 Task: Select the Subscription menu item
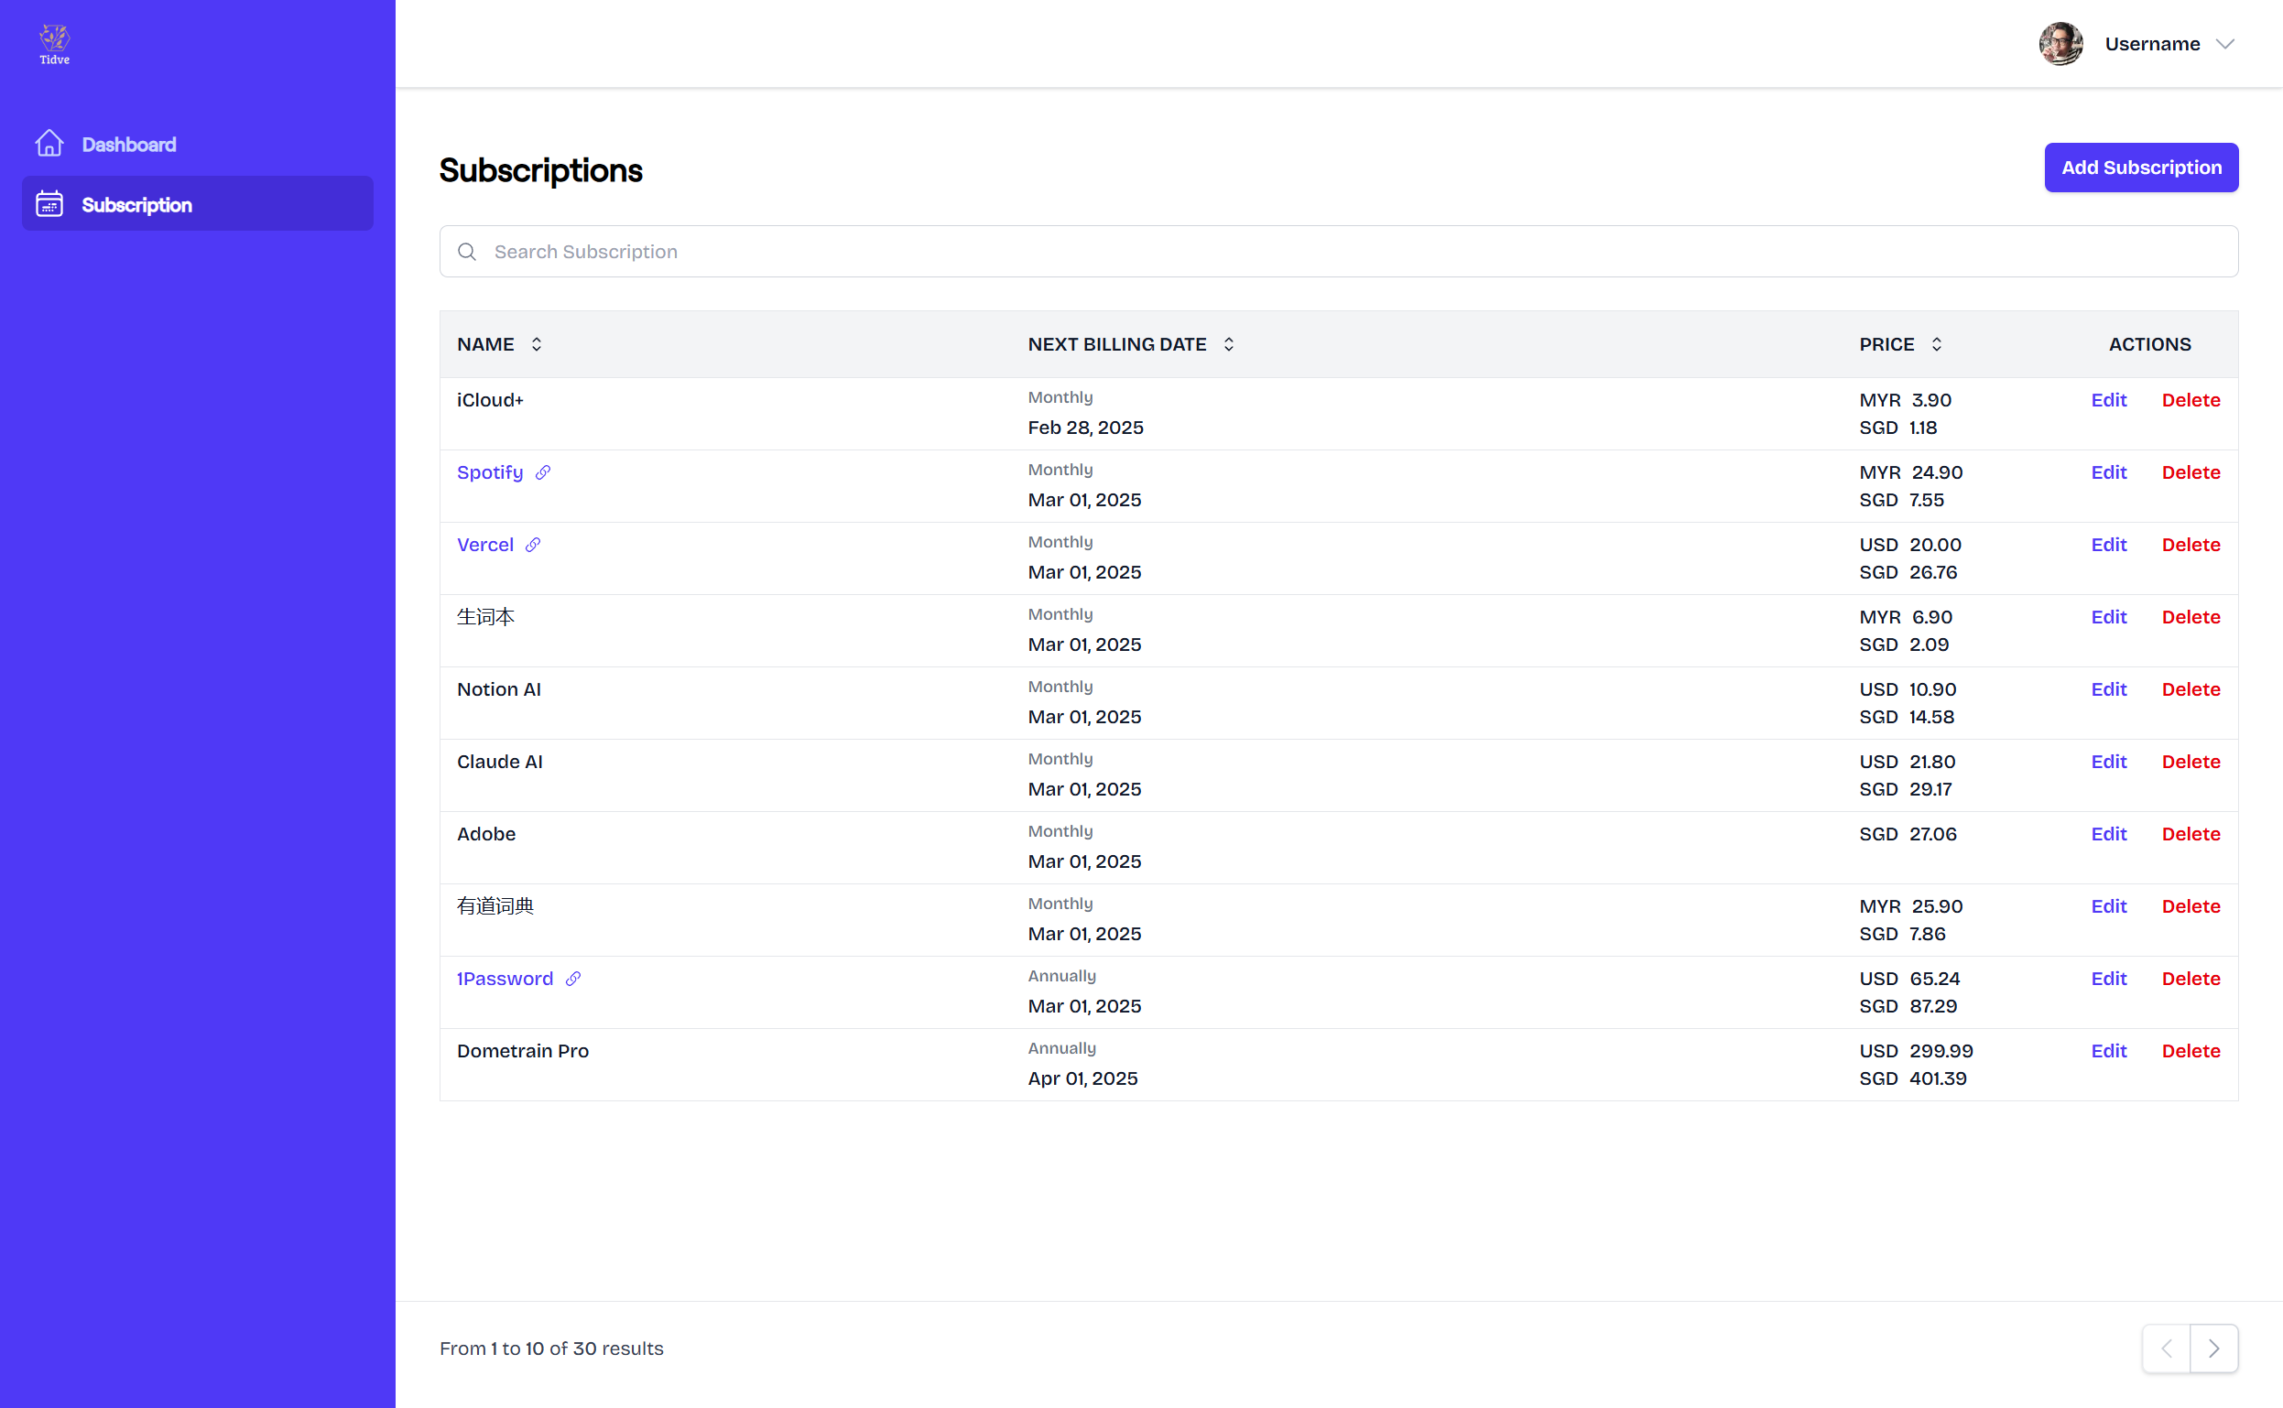click(x=198, y=204)
